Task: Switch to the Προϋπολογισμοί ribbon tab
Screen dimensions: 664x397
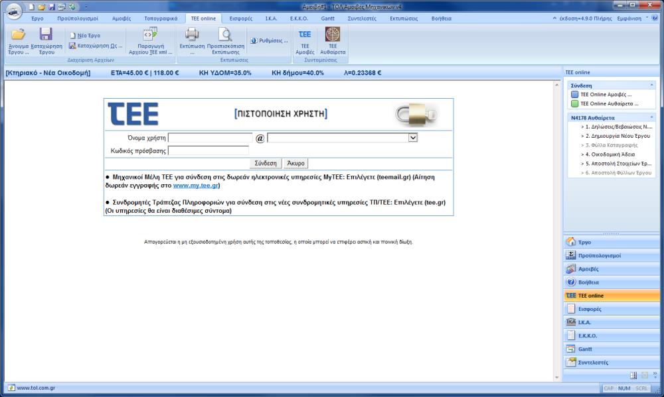Action: point(78,19)
